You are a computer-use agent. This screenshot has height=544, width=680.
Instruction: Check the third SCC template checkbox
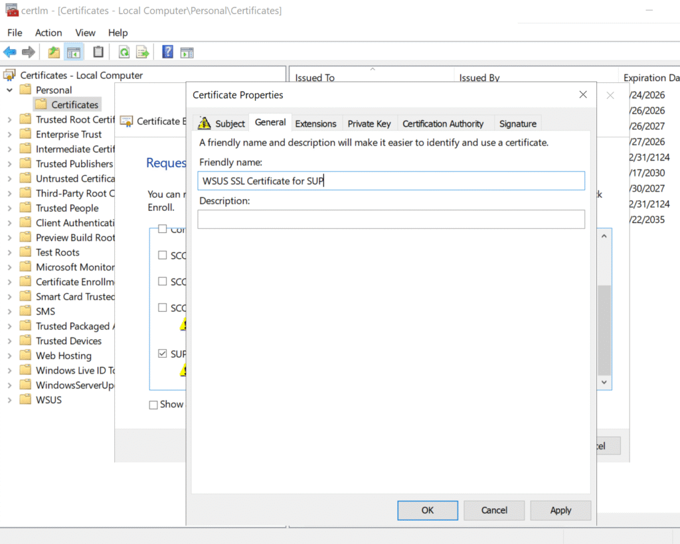point(162,308)
